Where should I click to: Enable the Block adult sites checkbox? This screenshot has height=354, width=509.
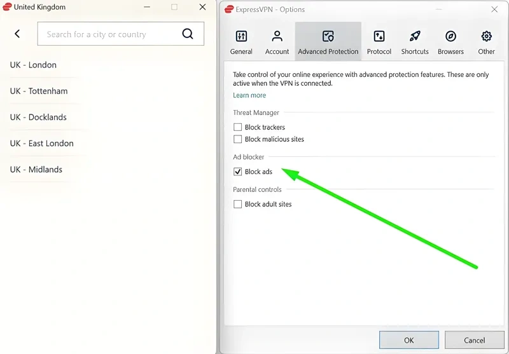237,204
